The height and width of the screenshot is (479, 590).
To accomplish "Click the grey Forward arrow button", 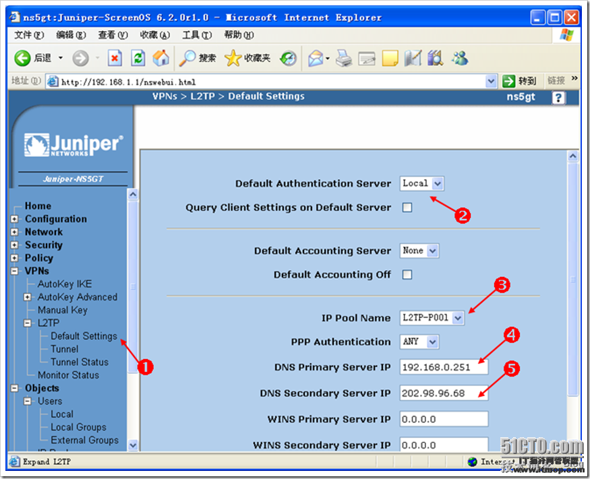I will click(x=80, y=59).
